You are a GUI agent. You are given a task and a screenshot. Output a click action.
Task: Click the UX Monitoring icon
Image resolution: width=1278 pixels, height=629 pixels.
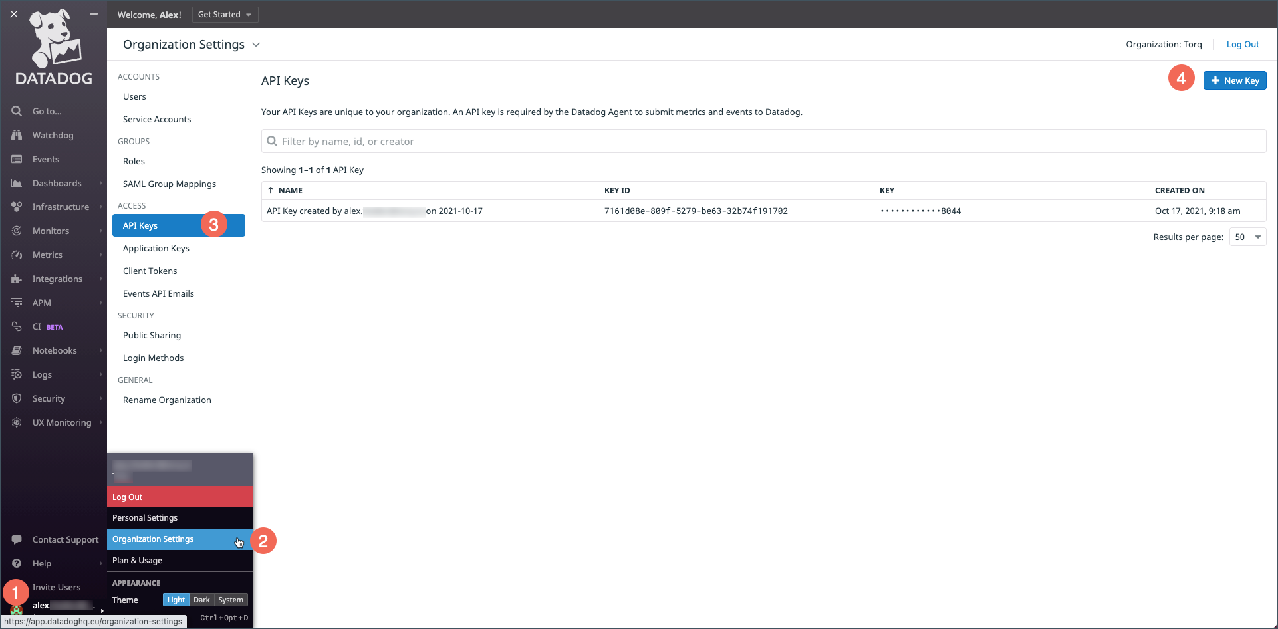pos(17,422)
